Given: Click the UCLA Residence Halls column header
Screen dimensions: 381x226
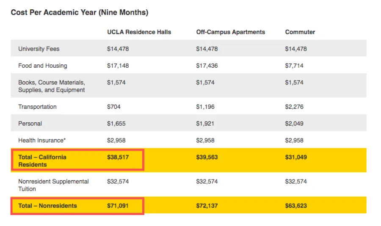Looking at the screenshot, I should pyautogui.click(x=139, y=32).
